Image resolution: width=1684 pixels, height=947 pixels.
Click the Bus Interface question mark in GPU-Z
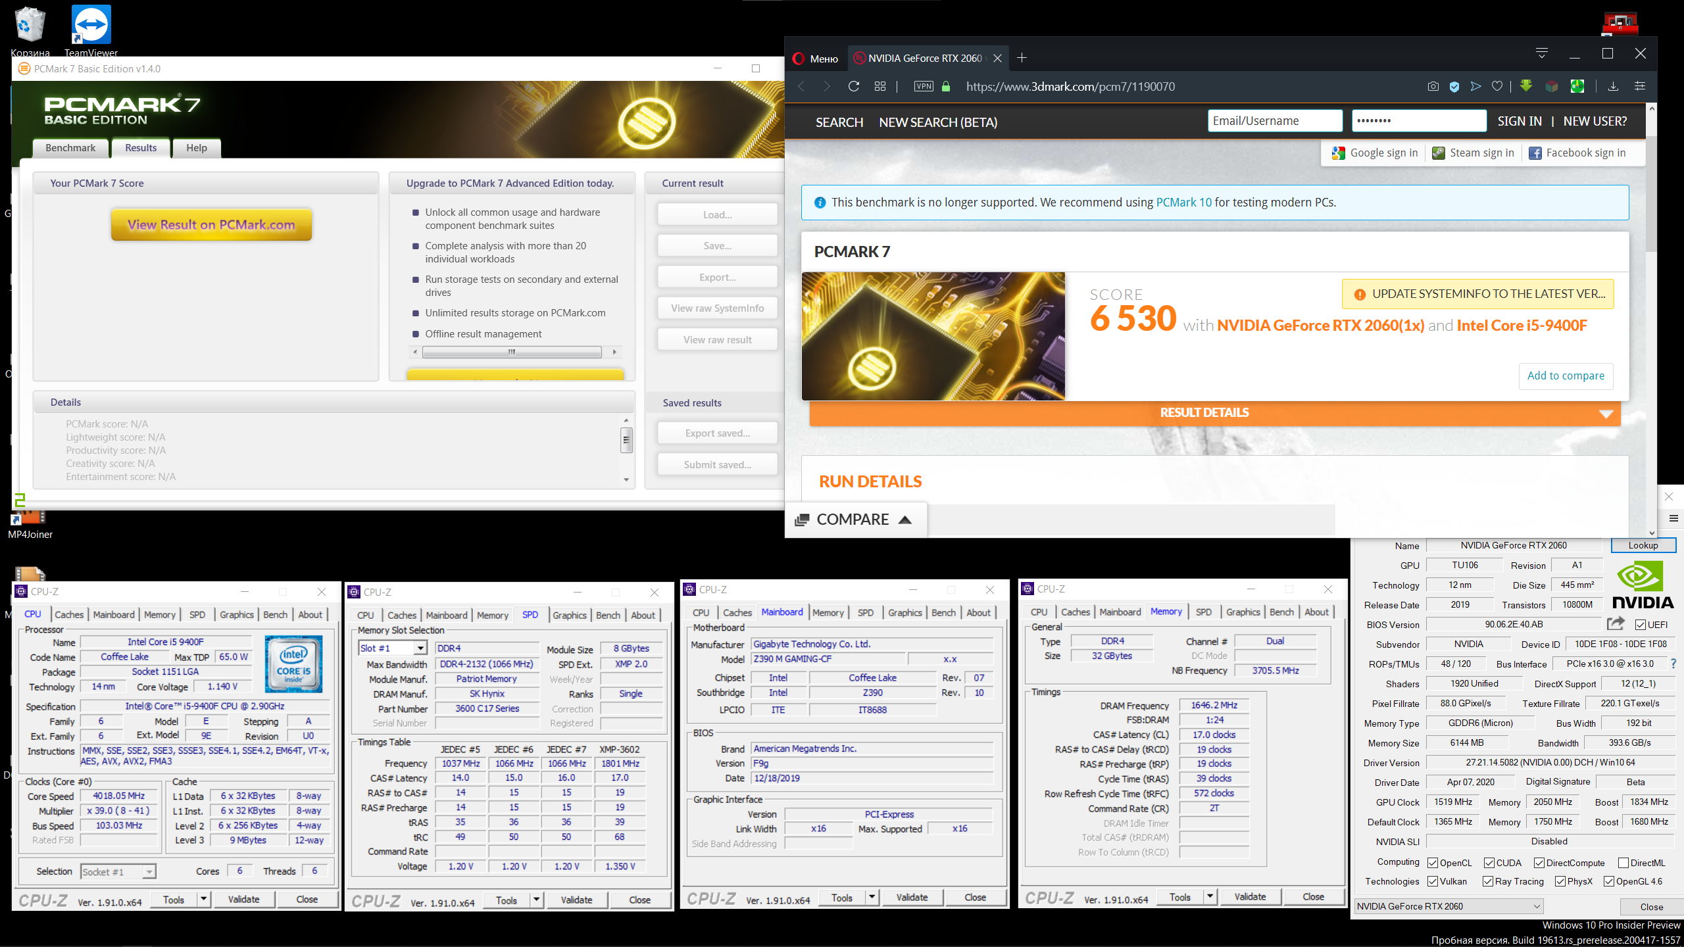(1673, 664)
